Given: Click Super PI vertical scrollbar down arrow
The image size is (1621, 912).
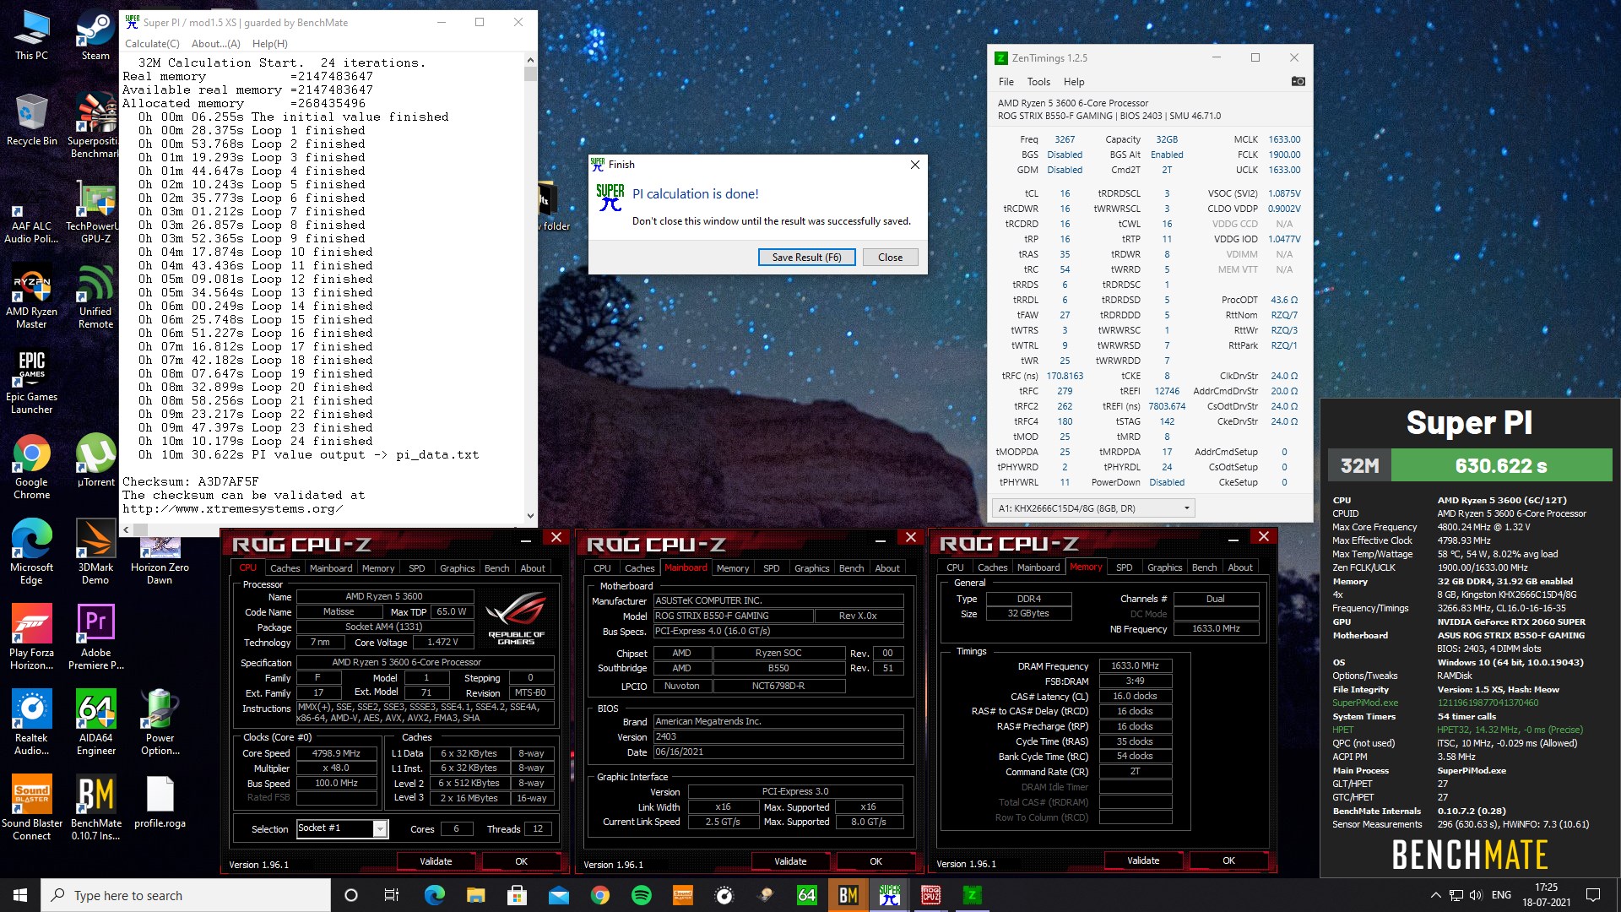Looking at the screenshot, I should 530,516.
